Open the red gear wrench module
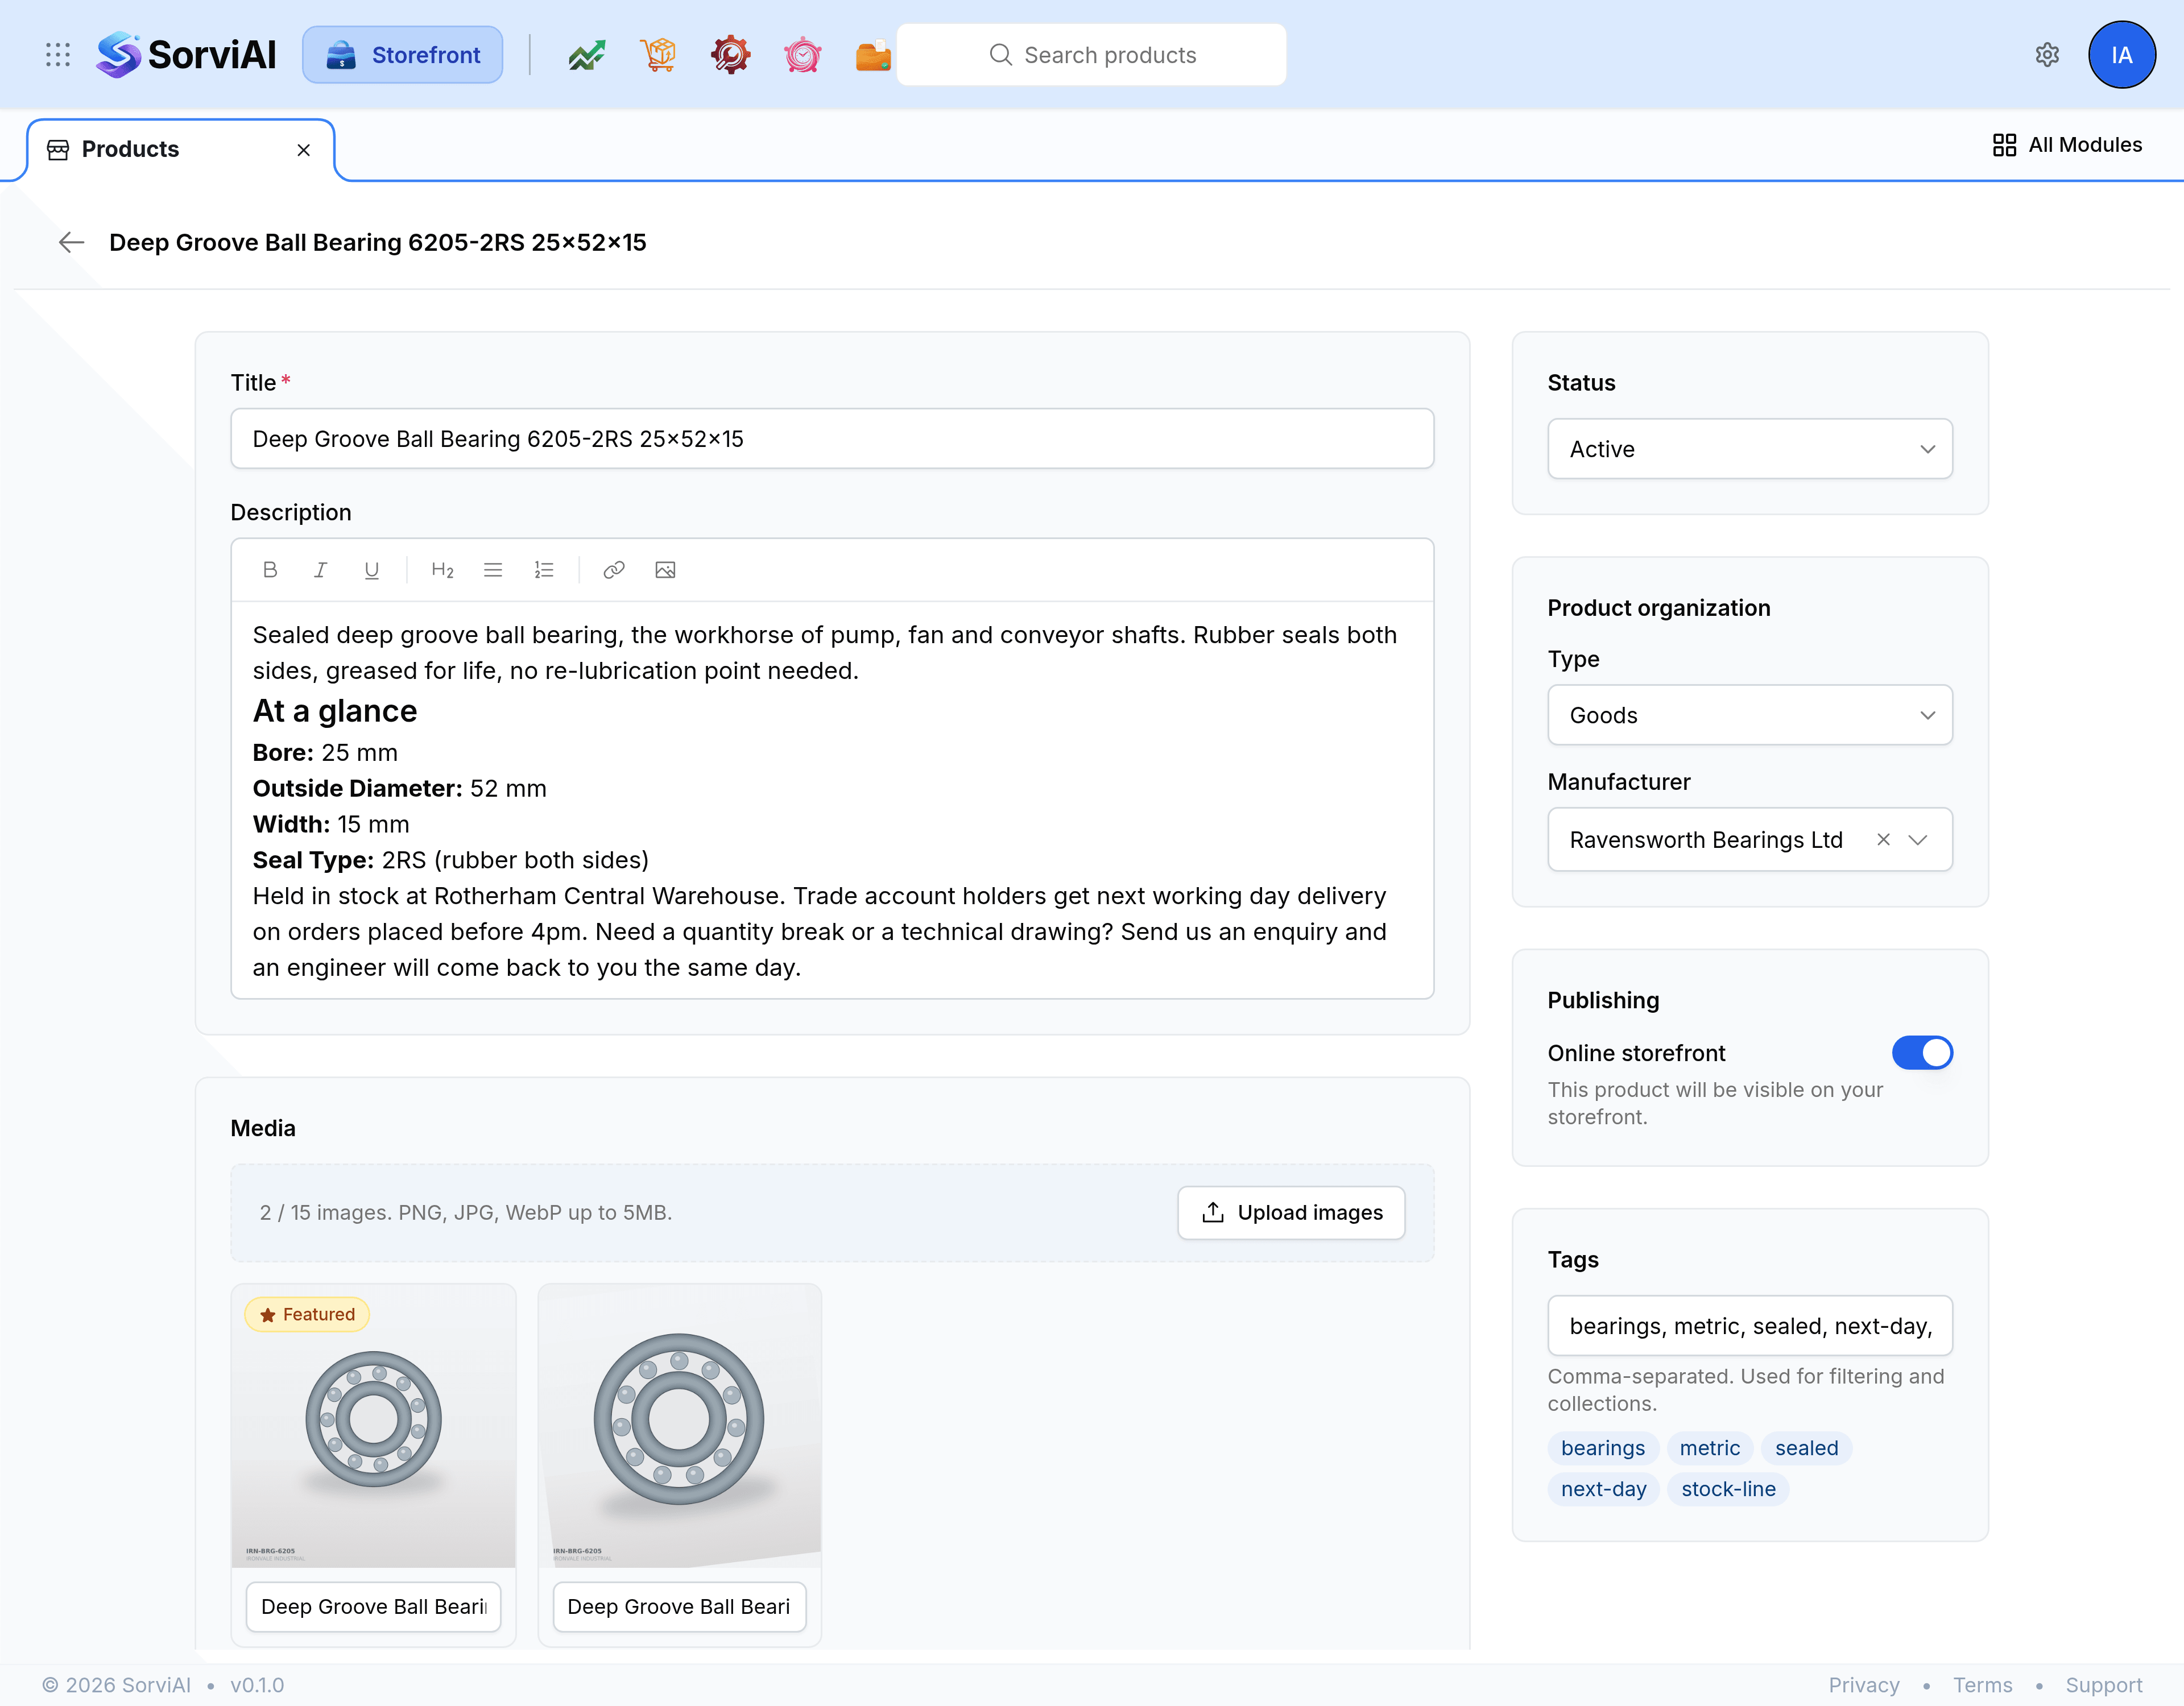2184x1706 pixels. click(730, 55)
